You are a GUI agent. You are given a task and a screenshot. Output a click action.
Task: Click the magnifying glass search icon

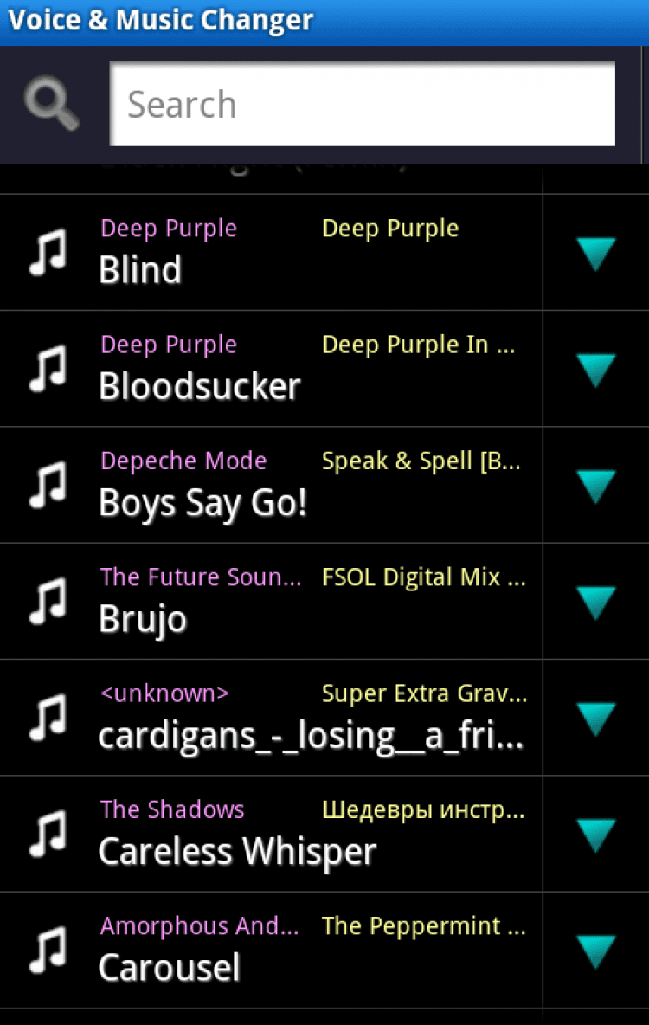[x=52, y=103]
